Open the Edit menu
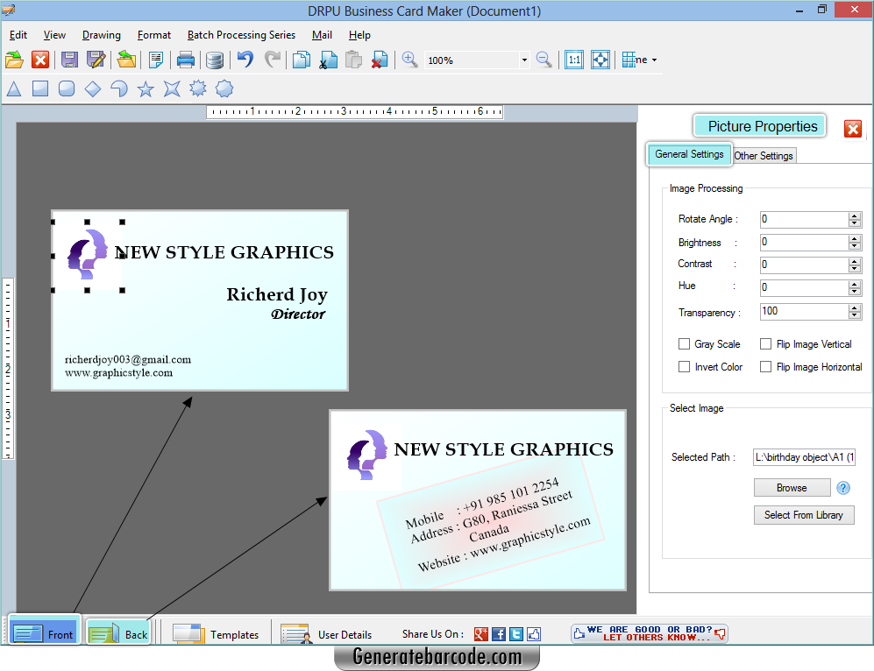The image size is (874, 671). [x=18, y=35]
